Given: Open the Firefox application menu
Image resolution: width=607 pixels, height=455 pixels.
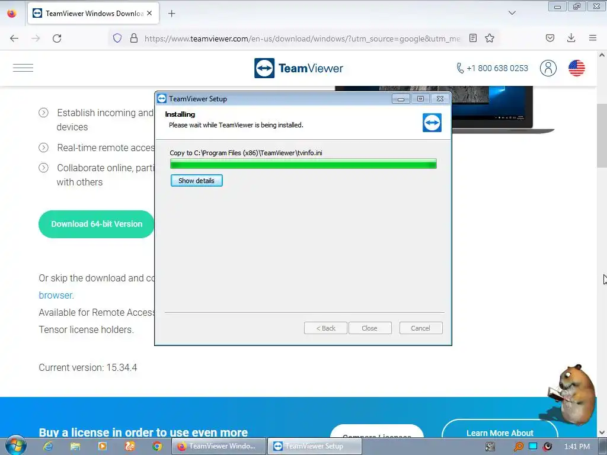Looking at the screenshot, I should pyautogui.click(x=593, y=38).
